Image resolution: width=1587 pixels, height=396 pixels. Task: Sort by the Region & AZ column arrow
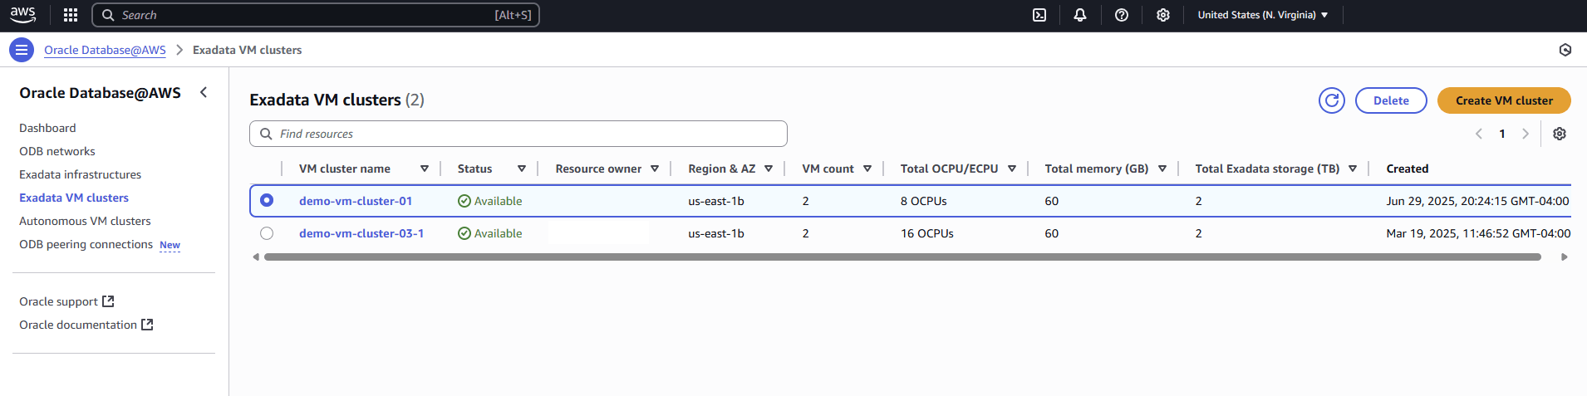(x=769, y=169)
